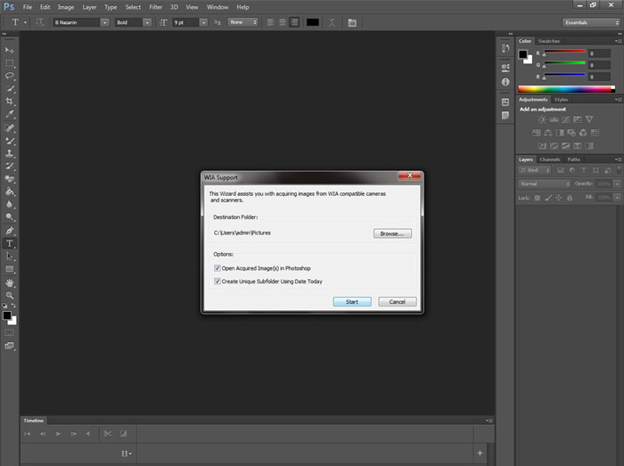Open layer blend mode Normal dropdown
Screen dimensions: 624x466
tap(545, 184)
